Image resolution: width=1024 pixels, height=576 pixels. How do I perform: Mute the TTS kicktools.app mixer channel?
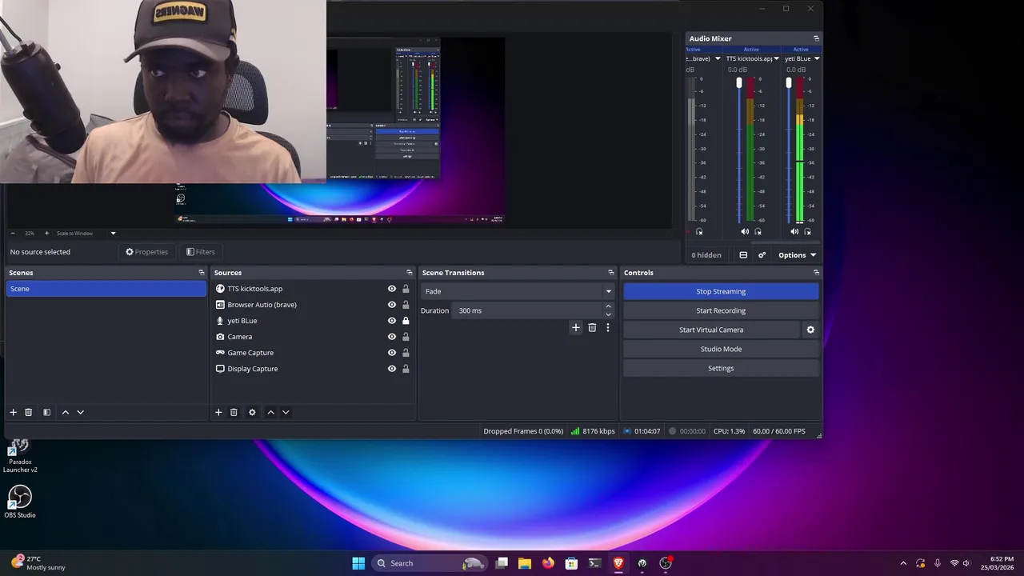(745, 231)
